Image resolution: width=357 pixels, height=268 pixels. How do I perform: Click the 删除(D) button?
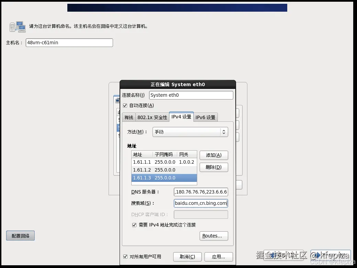[214, 167]
